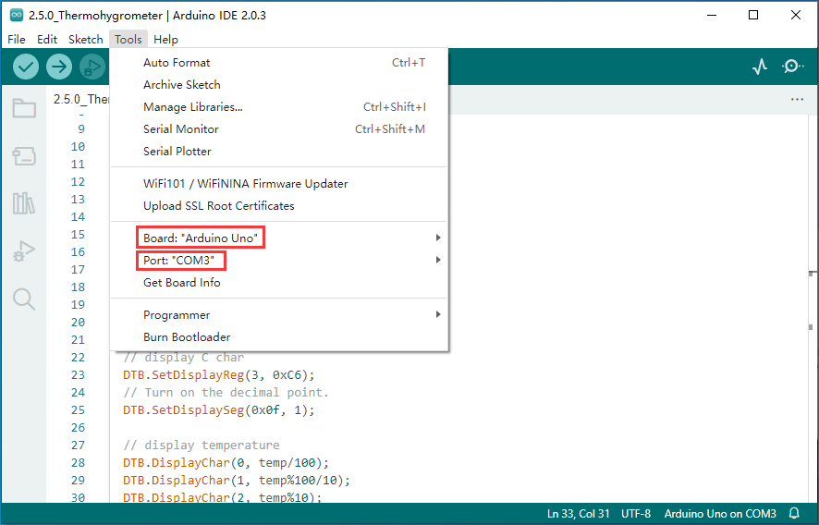Click Arduino Uno on COM3 status text
The image size is (819, 525).
tap(720, 514)
